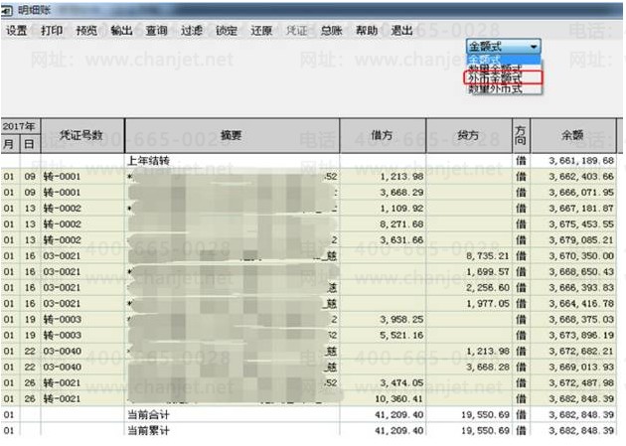
Task: Click debit amount 3,631.66
Action: pyautogui.click(x=401, y=240)
